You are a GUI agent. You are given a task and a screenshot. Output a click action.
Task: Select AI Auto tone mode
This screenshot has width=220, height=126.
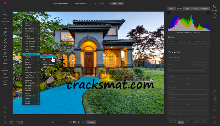204,64
